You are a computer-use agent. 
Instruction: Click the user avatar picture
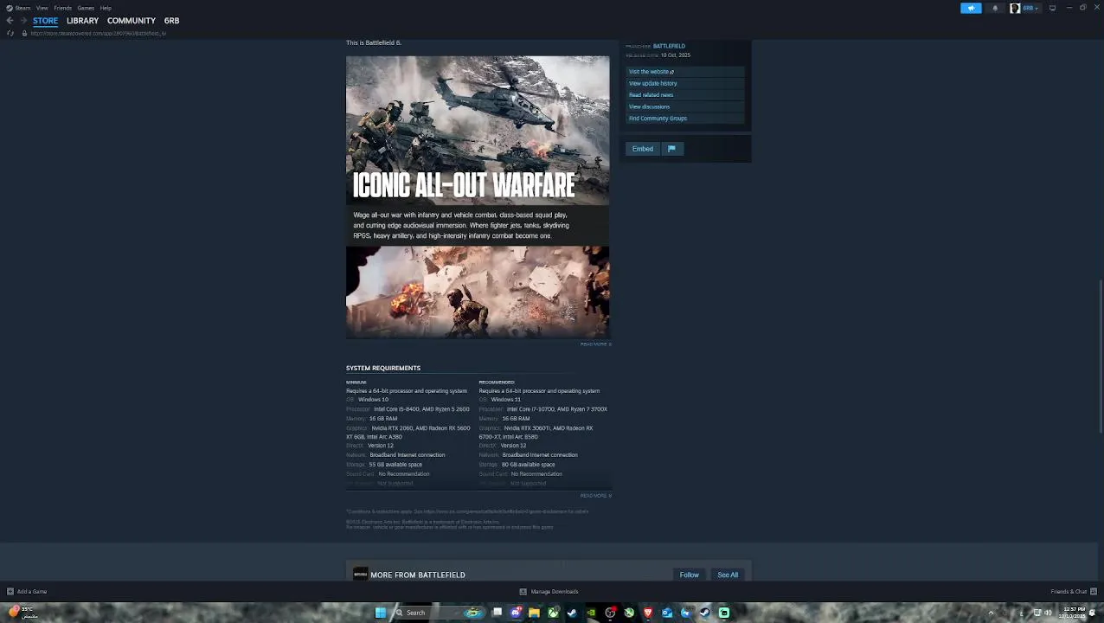(1015, 8)
